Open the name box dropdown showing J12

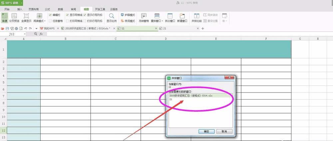(25, 34)
